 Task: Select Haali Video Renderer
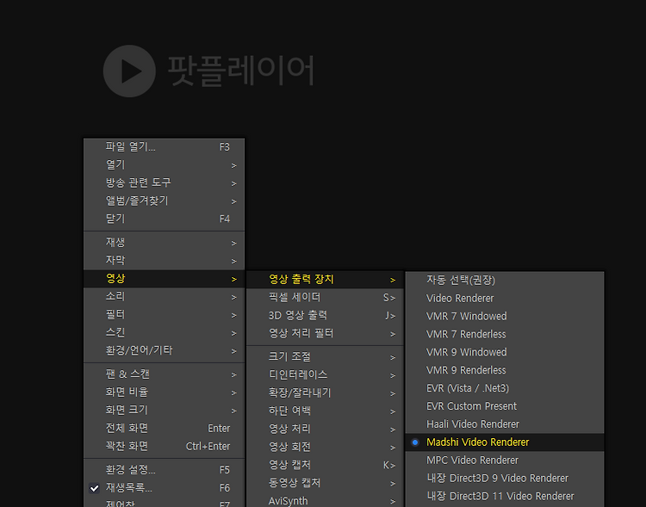tap(505, 424)
